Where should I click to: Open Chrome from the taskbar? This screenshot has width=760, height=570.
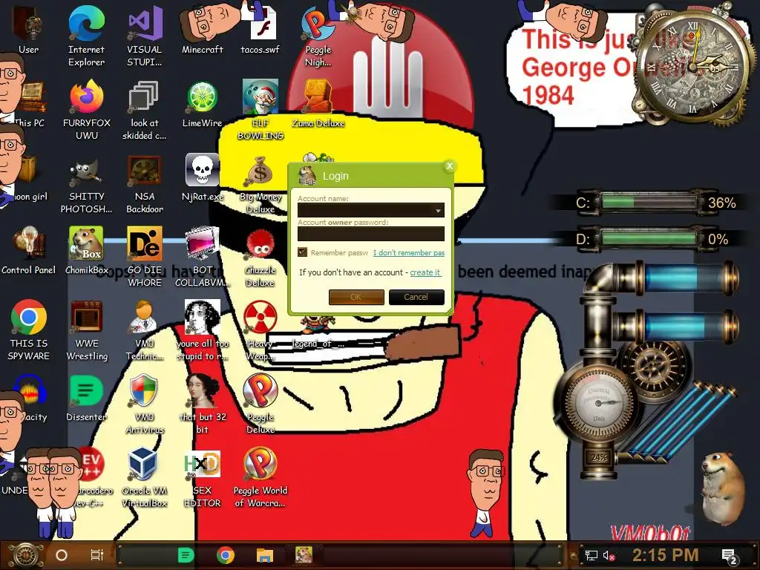226,555
